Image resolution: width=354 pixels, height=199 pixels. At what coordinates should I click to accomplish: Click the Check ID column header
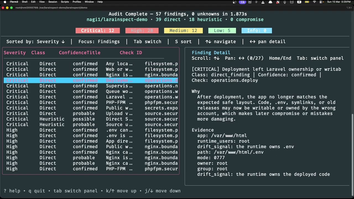(x=131, y=53)
